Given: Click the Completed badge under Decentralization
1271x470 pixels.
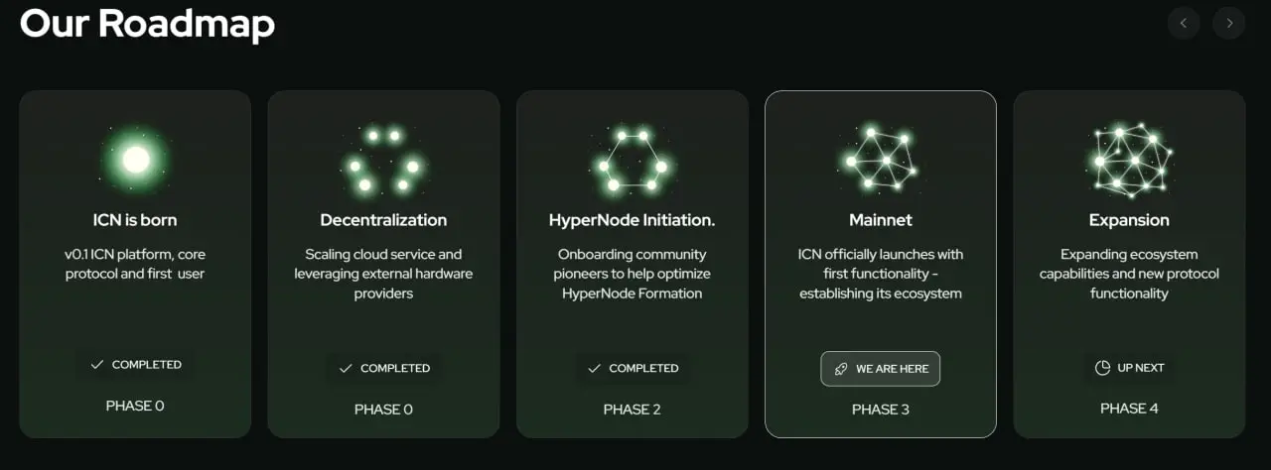Looking at the screenshot, I should [383, 368].
